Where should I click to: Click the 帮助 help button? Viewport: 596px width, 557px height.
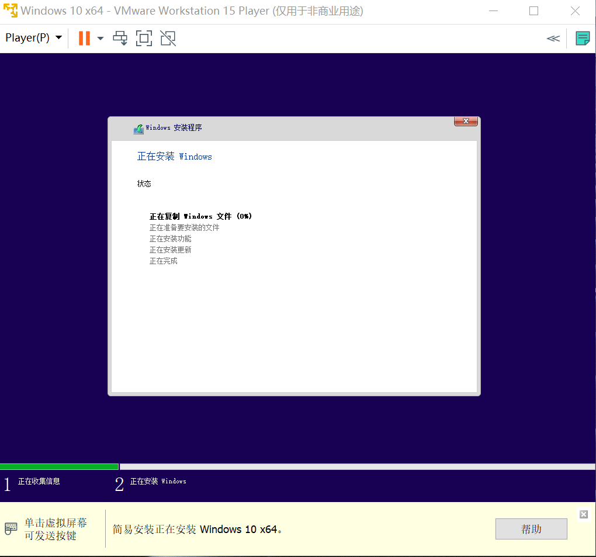click(x=531, y=529)
